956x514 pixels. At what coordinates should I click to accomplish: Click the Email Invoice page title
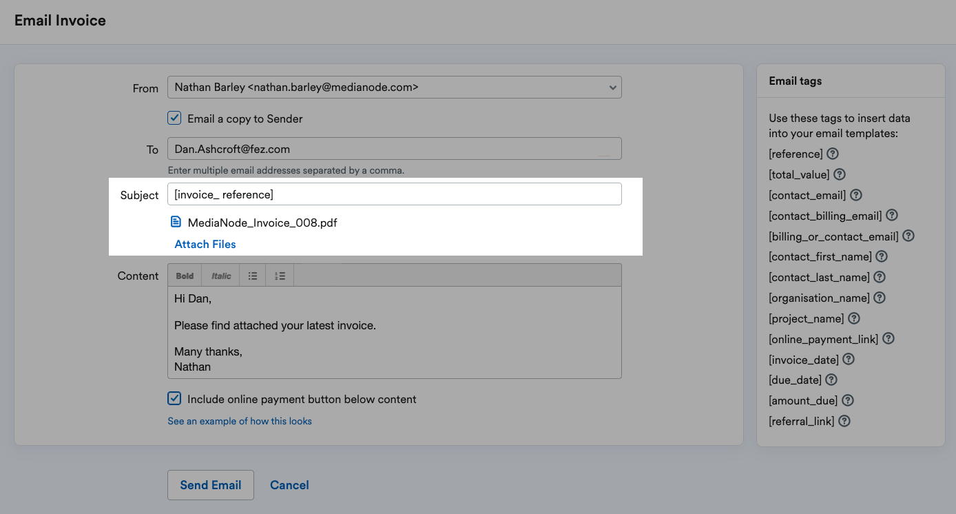click(60, 21)
